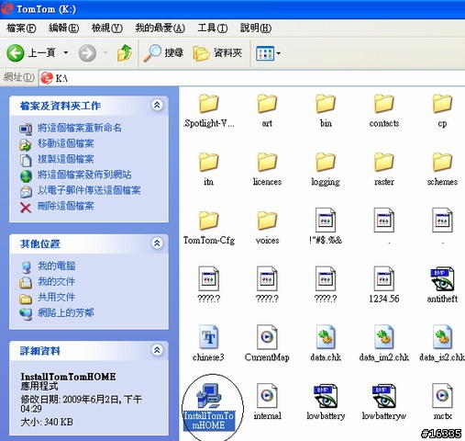
Task: Select the TomTom-Cfg folder
Action: [x=209, y=220]
